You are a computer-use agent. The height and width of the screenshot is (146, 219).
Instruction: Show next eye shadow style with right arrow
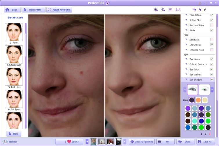pos(212,90)
